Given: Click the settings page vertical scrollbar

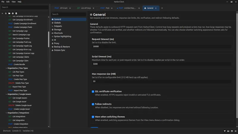Looking at the screenshot, I should pyautogui.click(x=237, y=65).
